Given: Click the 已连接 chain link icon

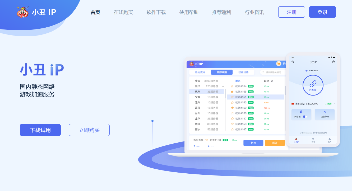Looking at the screenshot, I should tap(313, 84).
